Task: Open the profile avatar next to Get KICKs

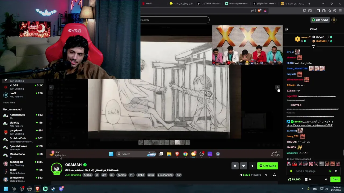Action: [334, 20]
